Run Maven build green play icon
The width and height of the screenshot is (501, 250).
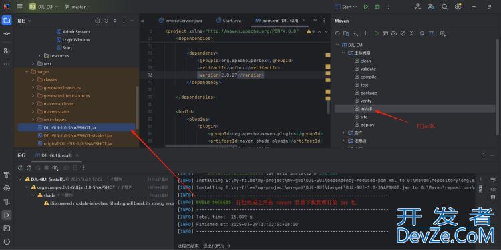[377, 33]
